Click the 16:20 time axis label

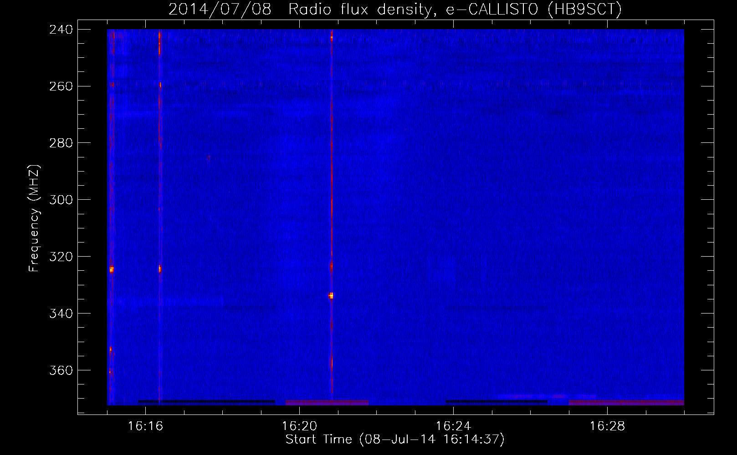coord(299,426)
